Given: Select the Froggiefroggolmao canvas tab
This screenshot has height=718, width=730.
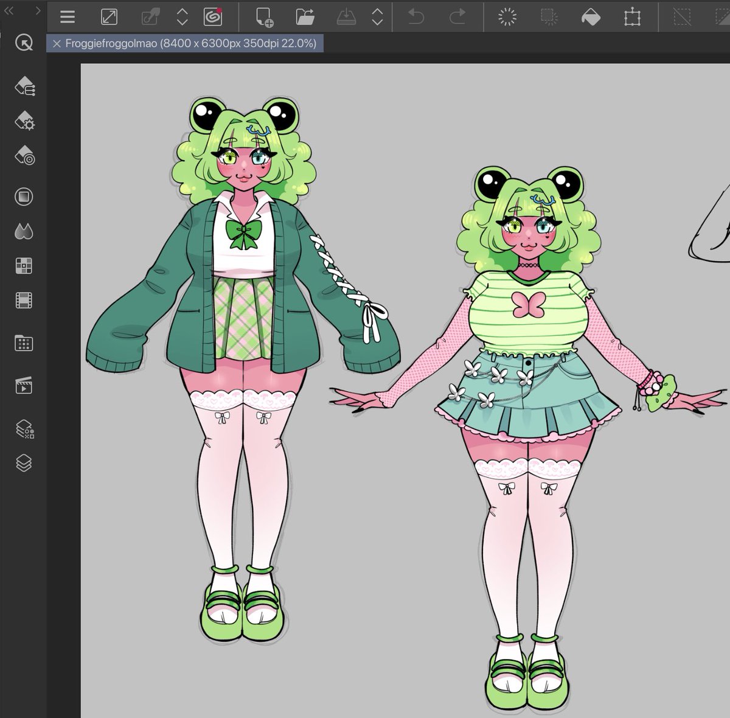Looking at the screenshot, I should coord(185,43).
